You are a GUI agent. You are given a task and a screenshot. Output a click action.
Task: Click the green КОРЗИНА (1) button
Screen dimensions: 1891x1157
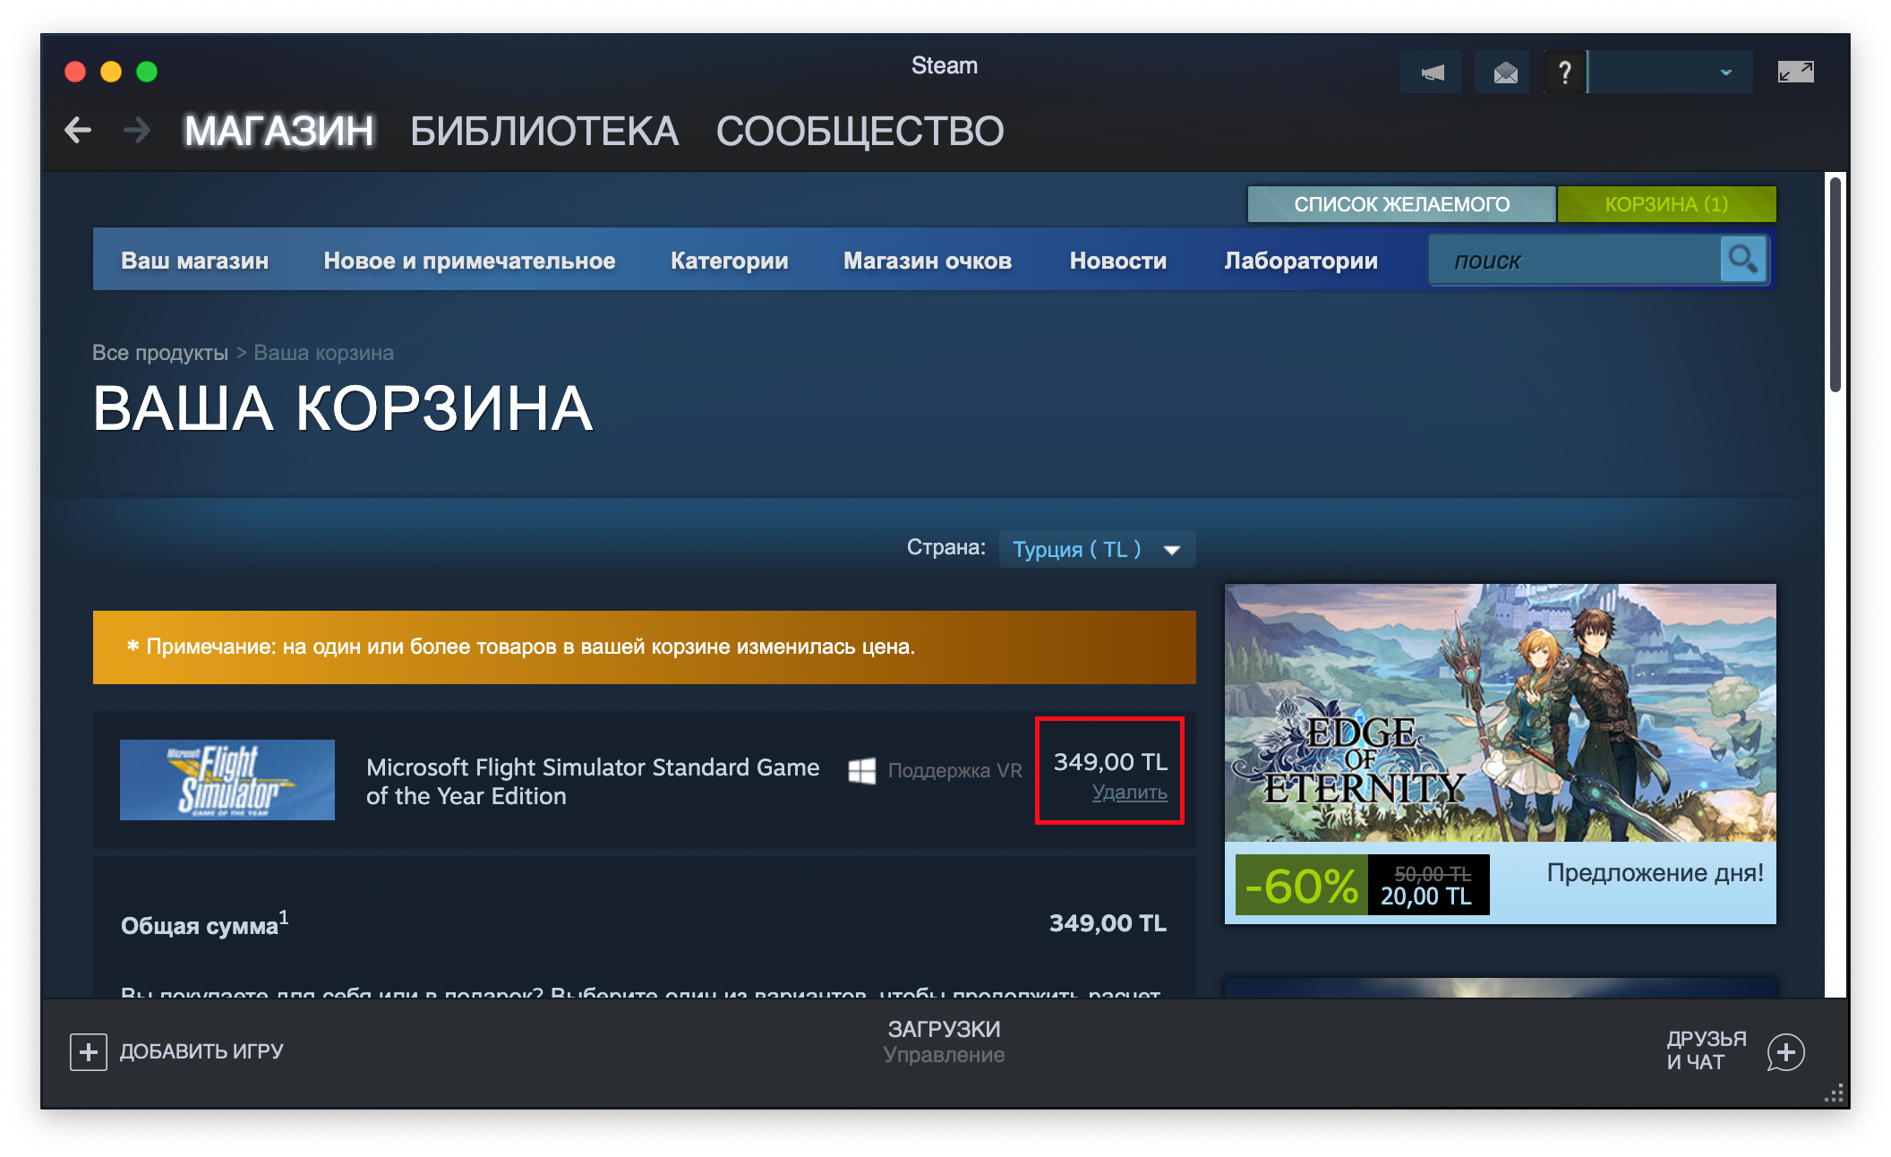(1666, 204)
